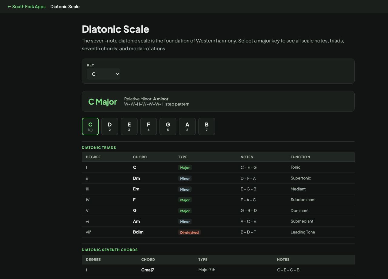
Task: Open the Key dropdown showing C
Action: (x=104, y=74)
